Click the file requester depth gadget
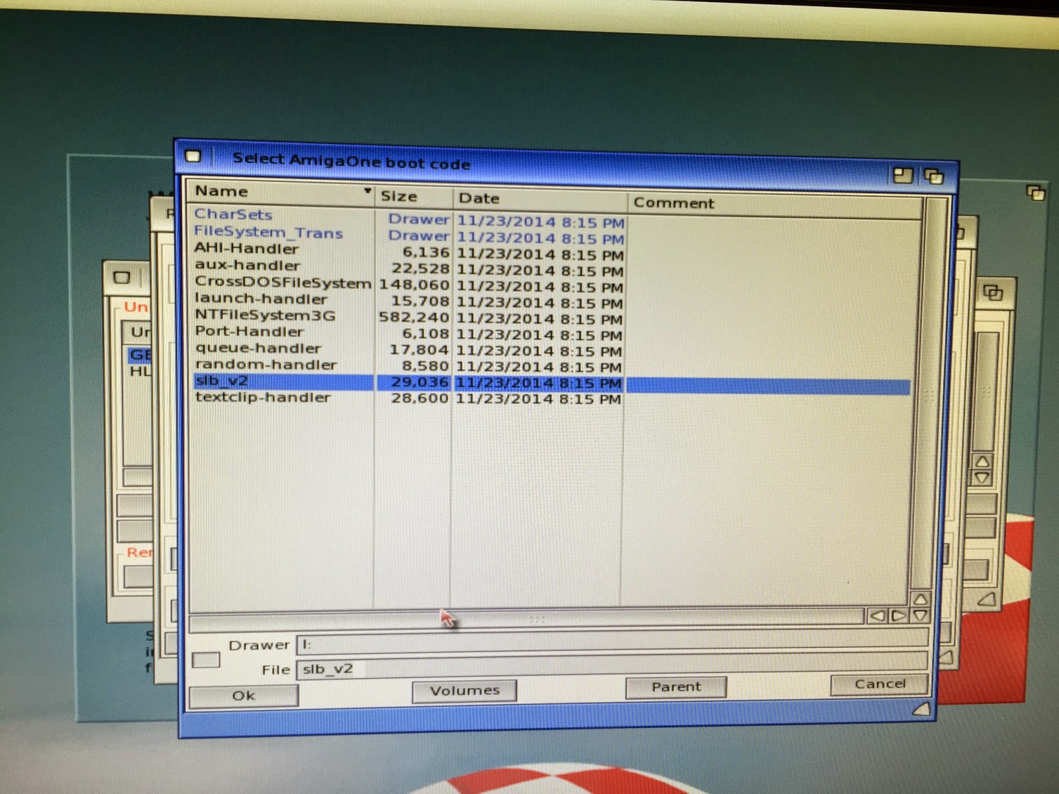The width and height of the screenshot is (1059, 794). 933,176
